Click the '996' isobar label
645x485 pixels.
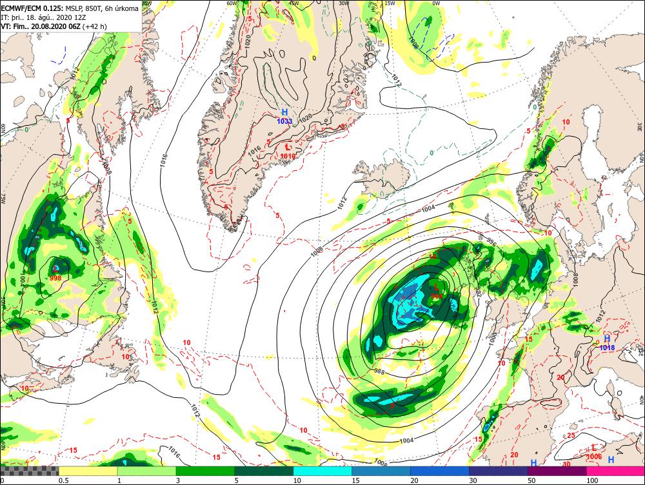[x=491, y=243]
